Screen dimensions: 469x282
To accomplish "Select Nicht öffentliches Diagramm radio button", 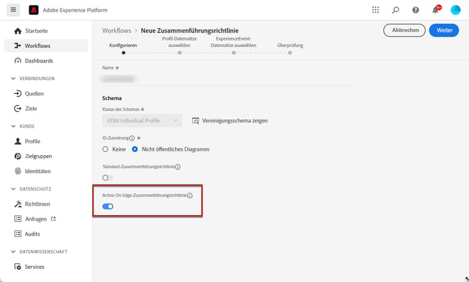I will (135, 149).
